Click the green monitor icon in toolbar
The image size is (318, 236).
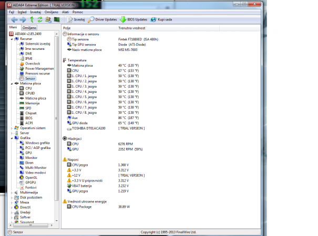(x=57, y=19)
